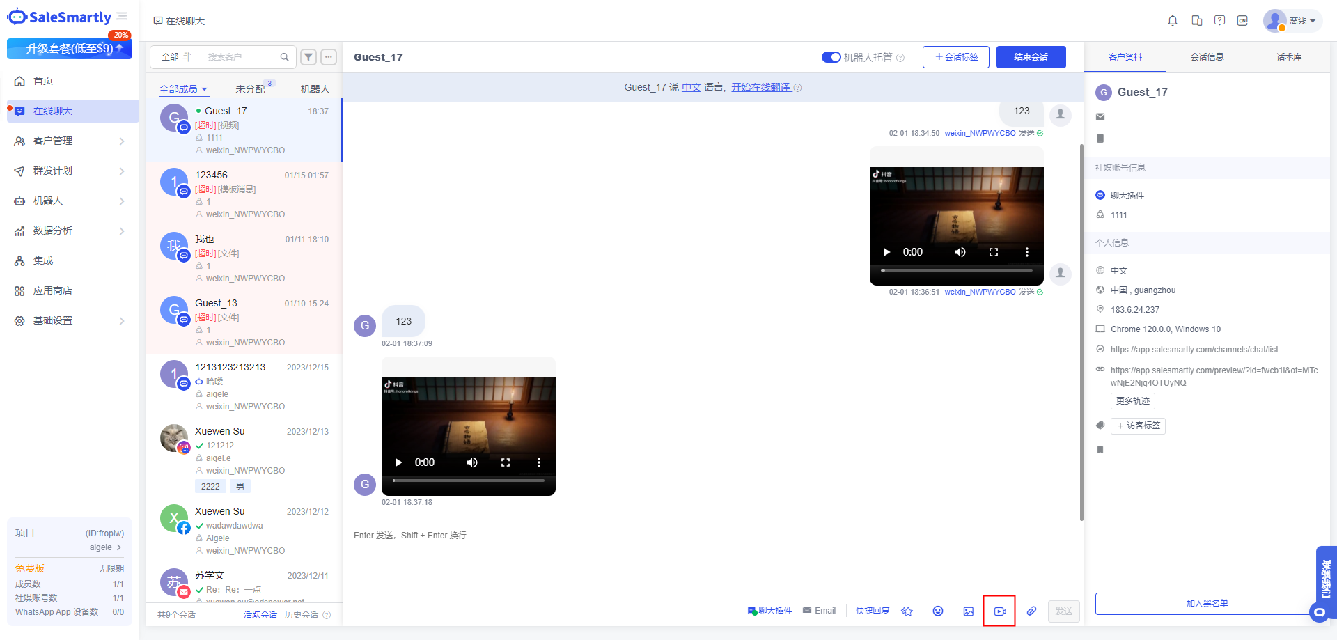Click the CN language switch icon
This screenshot has width=1337, height=640.
[x=1242, y=21]
